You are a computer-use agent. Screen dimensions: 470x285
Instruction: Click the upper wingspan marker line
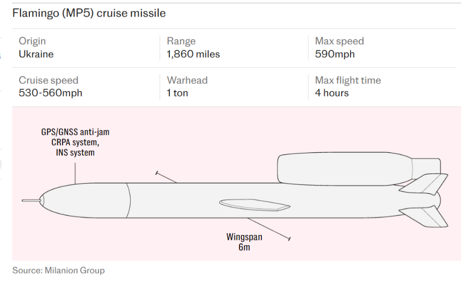pos(166,177)
